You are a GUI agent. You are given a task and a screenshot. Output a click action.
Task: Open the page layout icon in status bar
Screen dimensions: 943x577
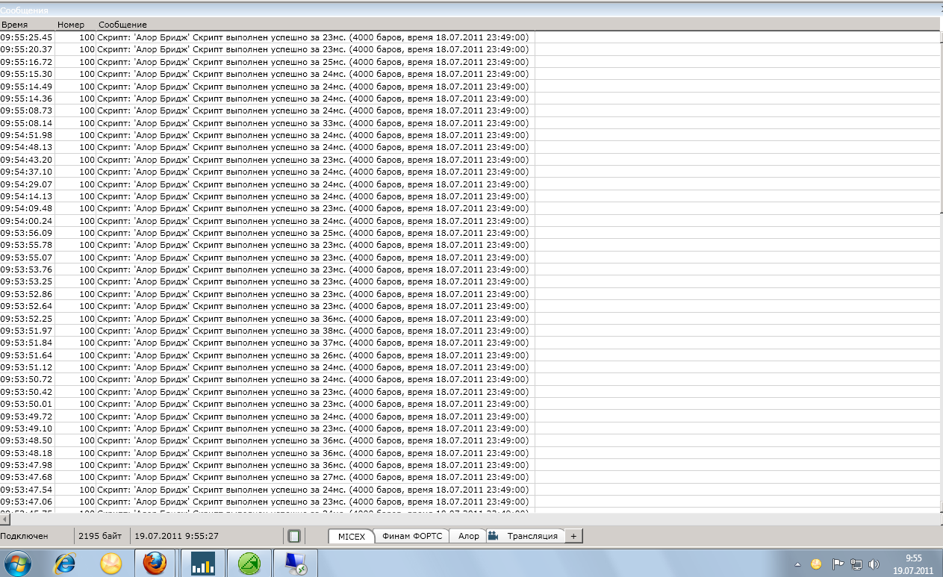coord(294,536)
